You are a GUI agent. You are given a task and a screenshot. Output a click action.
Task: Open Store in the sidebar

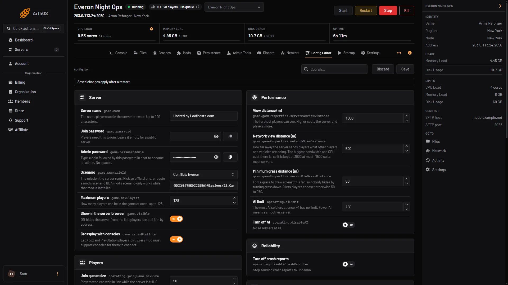[34, 111]
